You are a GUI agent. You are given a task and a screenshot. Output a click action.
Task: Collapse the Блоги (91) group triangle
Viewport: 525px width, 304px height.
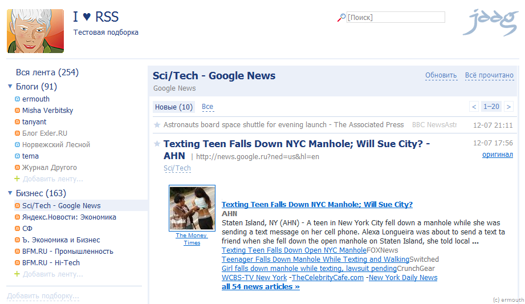tap(10, 87)
